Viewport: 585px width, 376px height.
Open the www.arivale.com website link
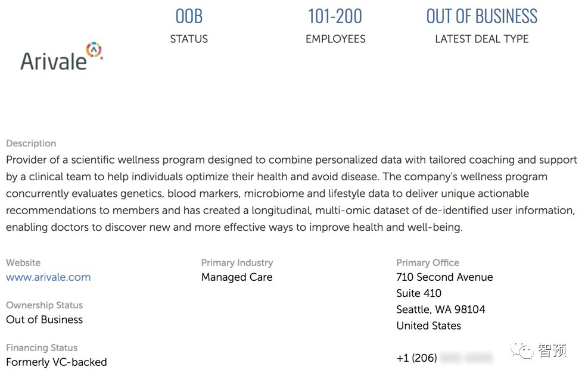48,277
